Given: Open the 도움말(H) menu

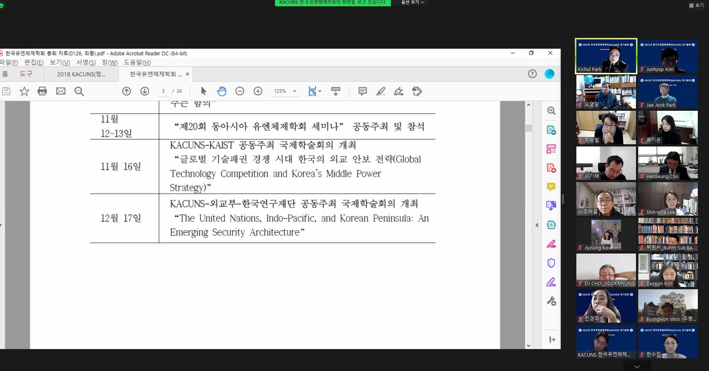Looking at the screenshot, I should click(137, 62).
